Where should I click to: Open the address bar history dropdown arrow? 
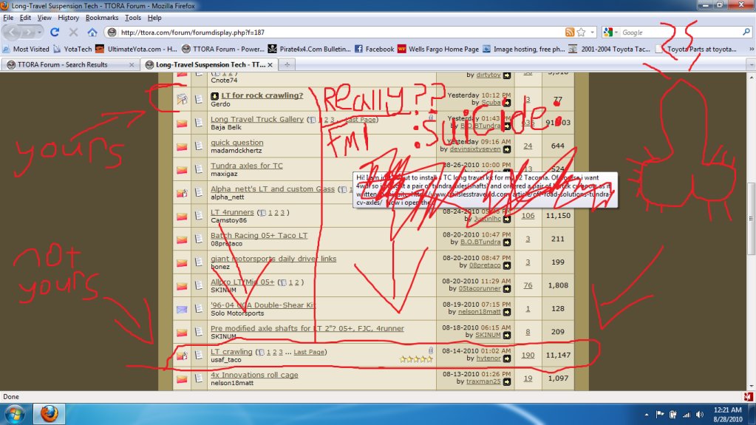[593, 33]
